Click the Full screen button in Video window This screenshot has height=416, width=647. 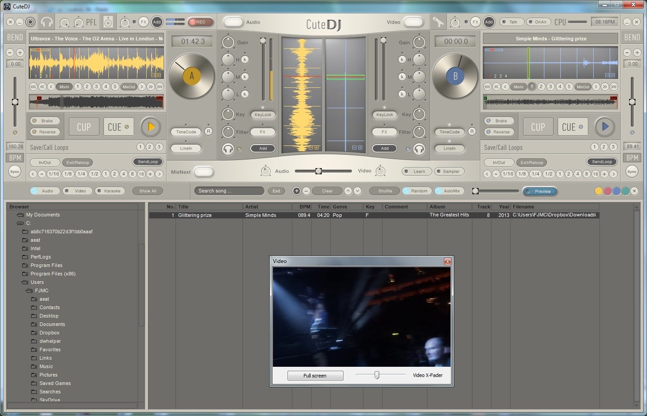point(315,376)
